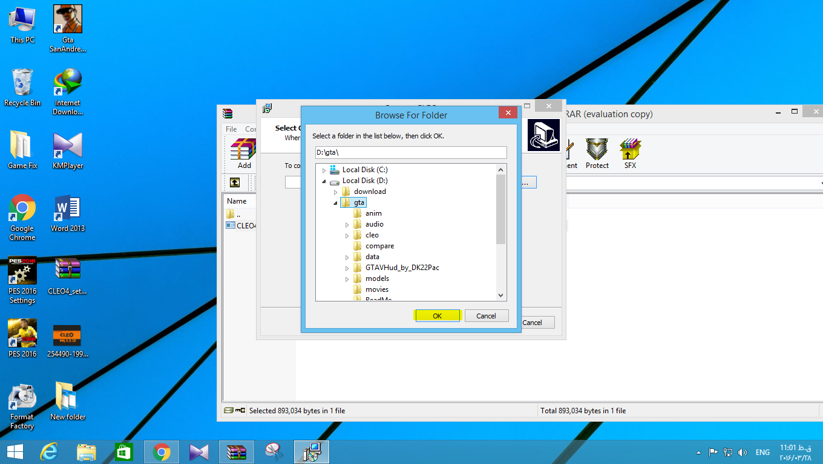Select Gta SanAndreas desktop shortcut
823x464 pixels.
(68, 29)
